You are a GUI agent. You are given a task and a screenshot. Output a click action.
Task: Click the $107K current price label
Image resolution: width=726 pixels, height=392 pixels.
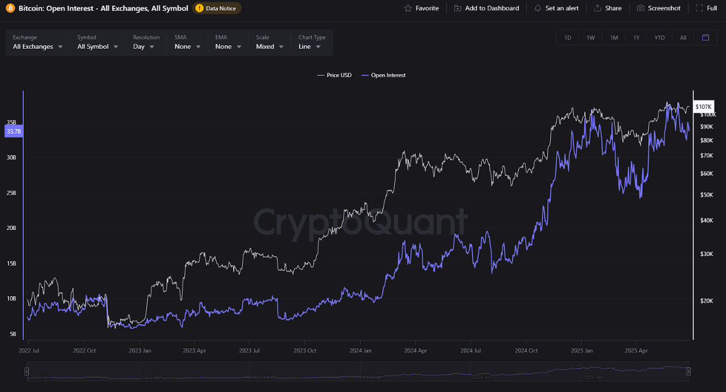[703, 106]
